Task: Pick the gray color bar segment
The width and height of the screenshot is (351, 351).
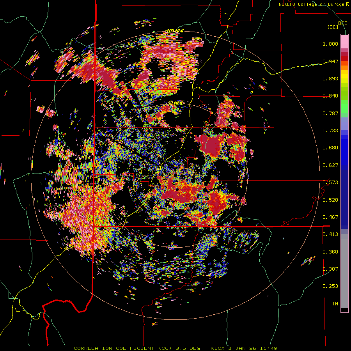Action: [x=344, y=271]
